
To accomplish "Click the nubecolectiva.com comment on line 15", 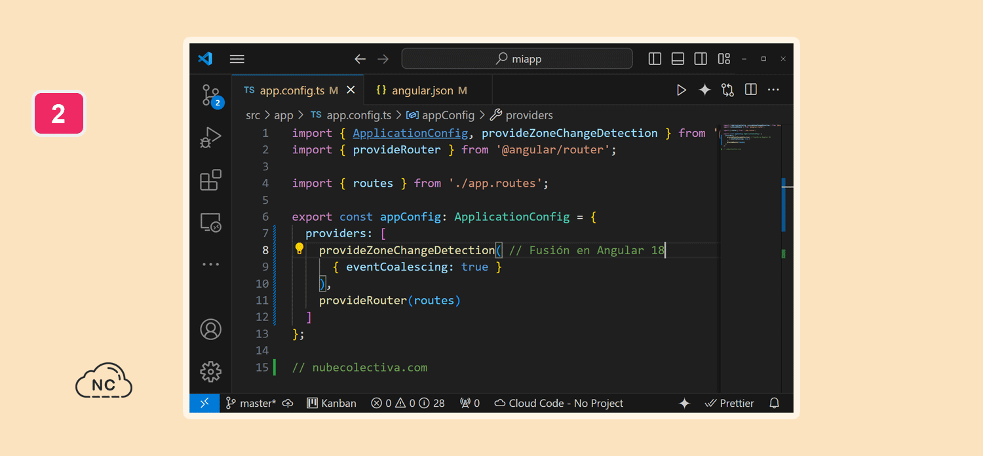I will [x=360, y=368].
